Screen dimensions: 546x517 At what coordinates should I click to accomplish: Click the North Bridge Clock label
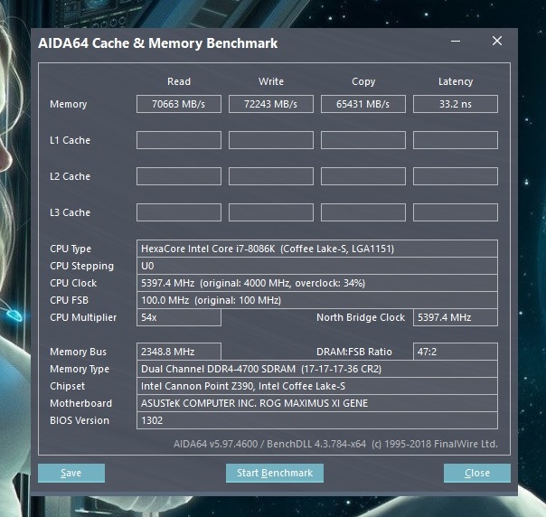point(361,317)
